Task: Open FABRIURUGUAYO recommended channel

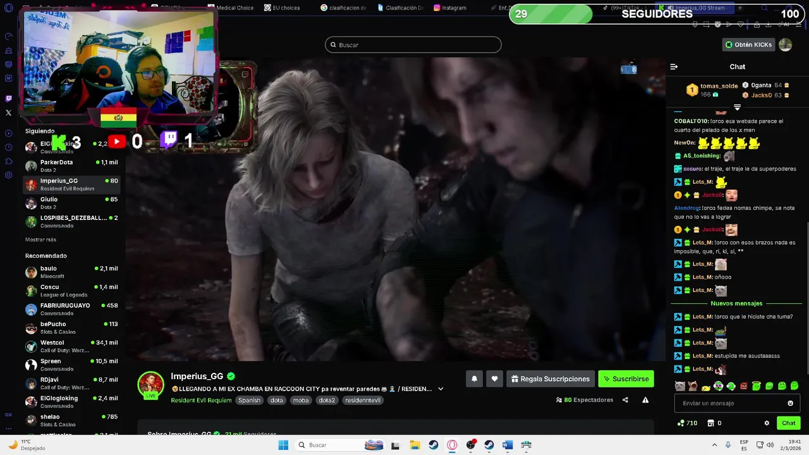Action: pos(71,309)
